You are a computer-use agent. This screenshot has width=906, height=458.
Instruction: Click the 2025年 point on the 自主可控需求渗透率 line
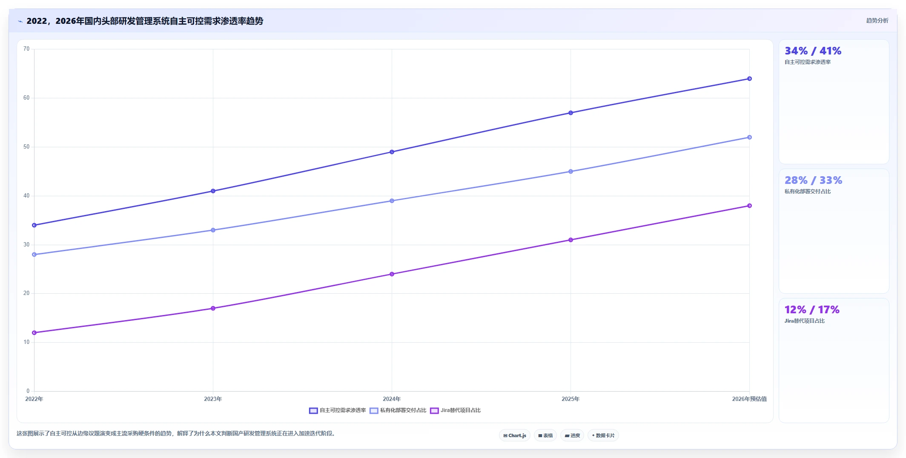click(x=571, y=113)
